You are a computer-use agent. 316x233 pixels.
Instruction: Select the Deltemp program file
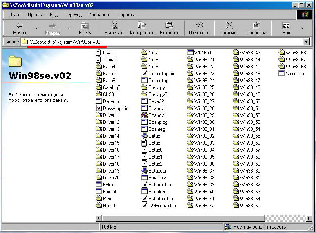coord(107,101)
